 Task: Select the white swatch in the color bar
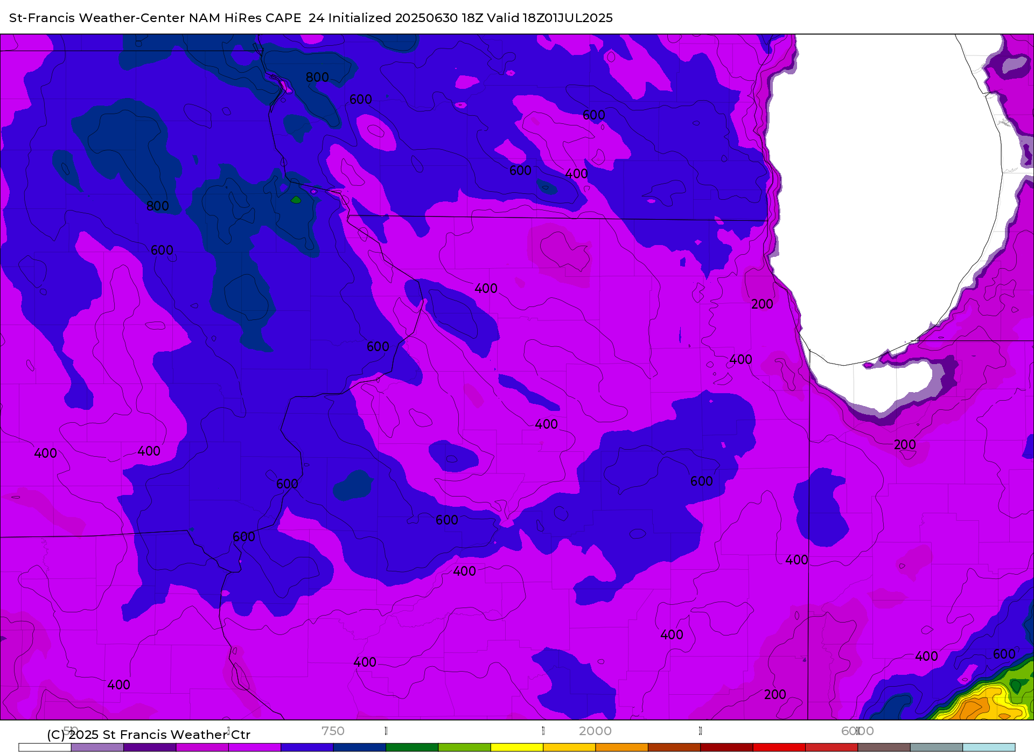click(x=45, y=748)
